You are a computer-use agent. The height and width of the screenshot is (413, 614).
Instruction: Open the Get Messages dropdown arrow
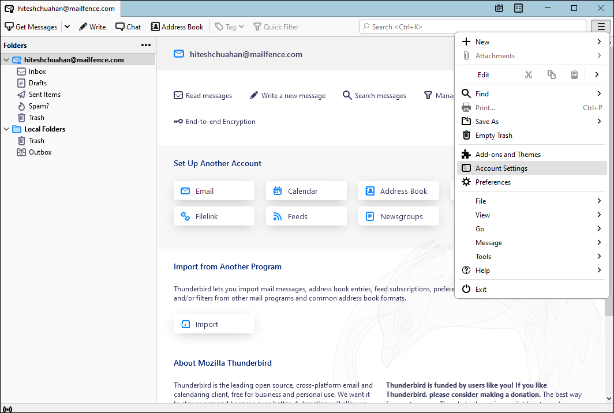68,27
